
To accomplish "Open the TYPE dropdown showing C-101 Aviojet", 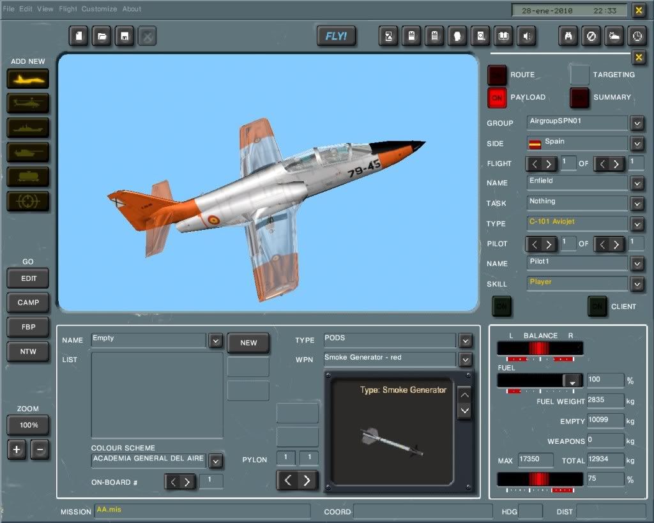I will click(x=637, y=224).
